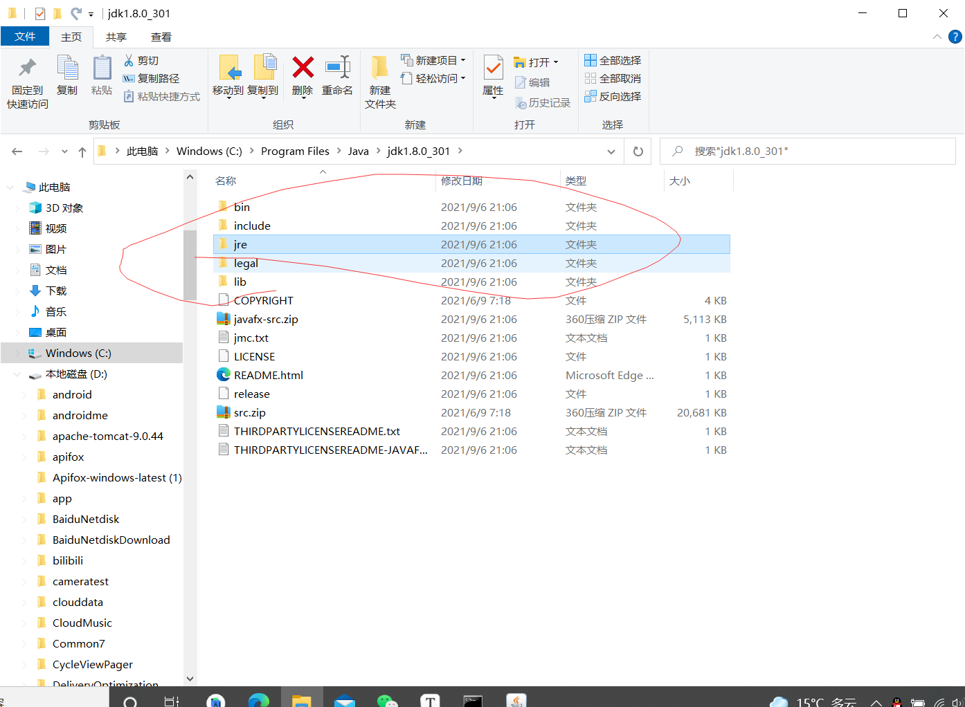Switch to the Home (主页) tab
Image resolution: width=965 pixels, height=707 pixels.
(x=71, y=37)
